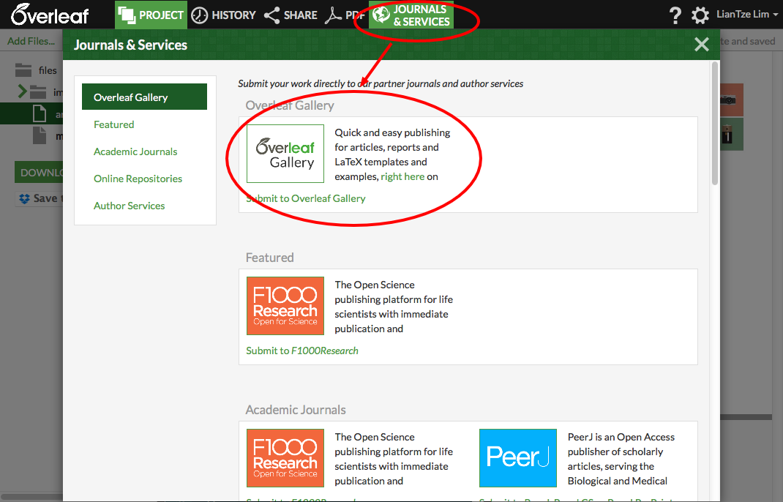Screen dimensions: 783x502
Task: Close the Journals & Services dialog
Action: coord(702,45)
